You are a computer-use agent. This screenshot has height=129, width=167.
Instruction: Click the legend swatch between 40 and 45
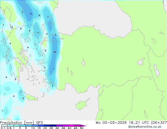71,126
